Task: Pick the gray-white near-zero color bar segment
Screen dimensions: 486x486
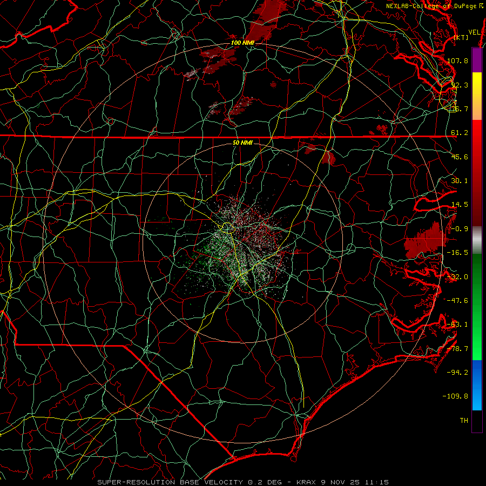Action: (477, 240)
